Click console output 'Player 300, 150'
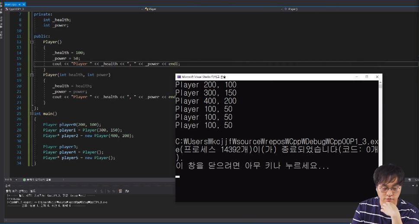419x224 pixels. pos(206,93)
